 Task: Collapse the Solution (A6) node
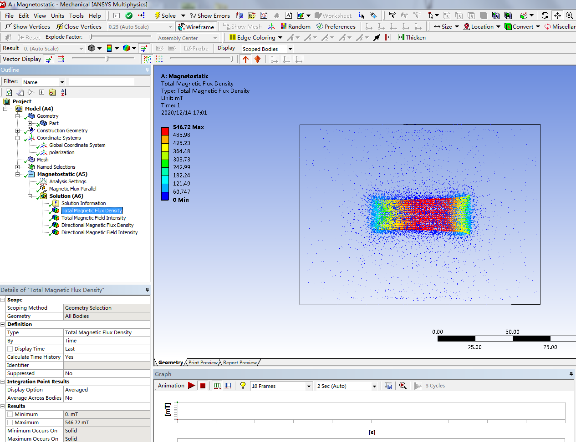(30, 196)
